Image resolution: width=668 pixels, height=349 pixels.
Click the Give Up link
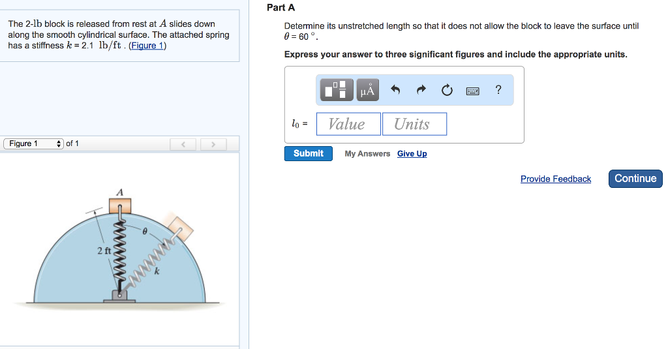pos(412,154)
